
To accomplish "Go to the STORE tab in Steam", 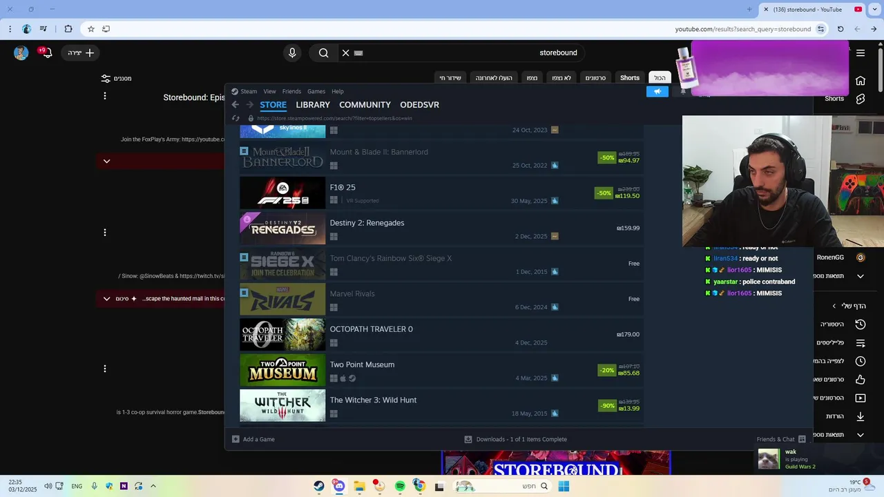I will pos(273,105).
